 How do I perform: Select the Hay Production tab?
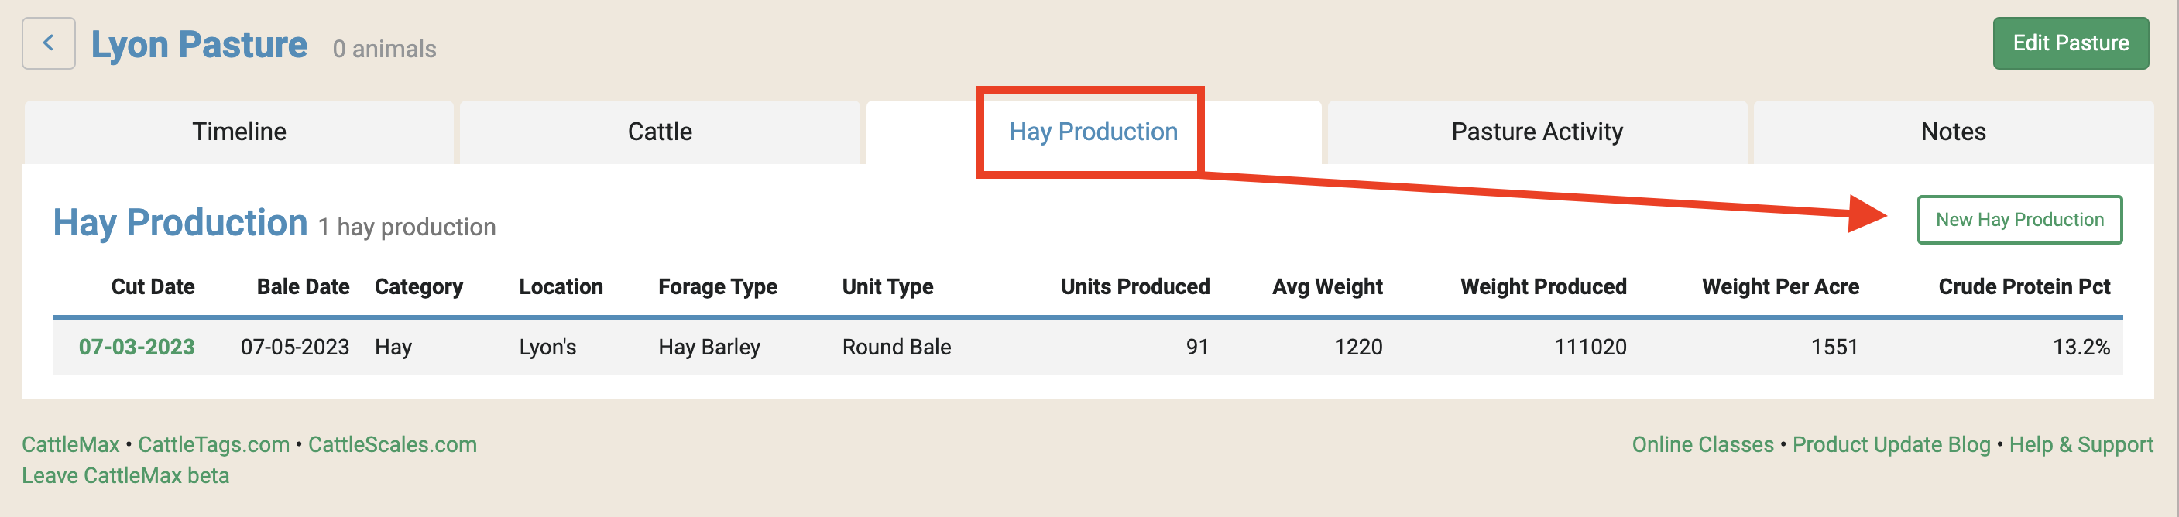(x=1091, y=131)
